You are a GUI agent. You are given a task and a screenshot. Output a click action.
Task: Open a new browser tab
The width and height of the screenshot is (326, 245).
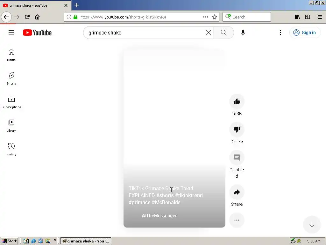point(76,5)
